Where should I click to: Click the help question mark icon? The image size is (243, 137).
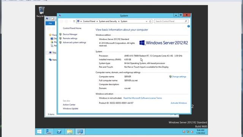(x=189, y=26)
